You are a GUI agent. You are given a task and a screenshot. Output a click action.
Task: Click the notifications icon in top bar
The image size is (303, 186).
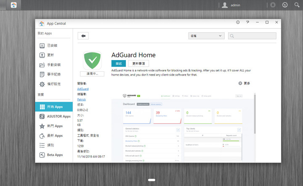pos(273,5)
